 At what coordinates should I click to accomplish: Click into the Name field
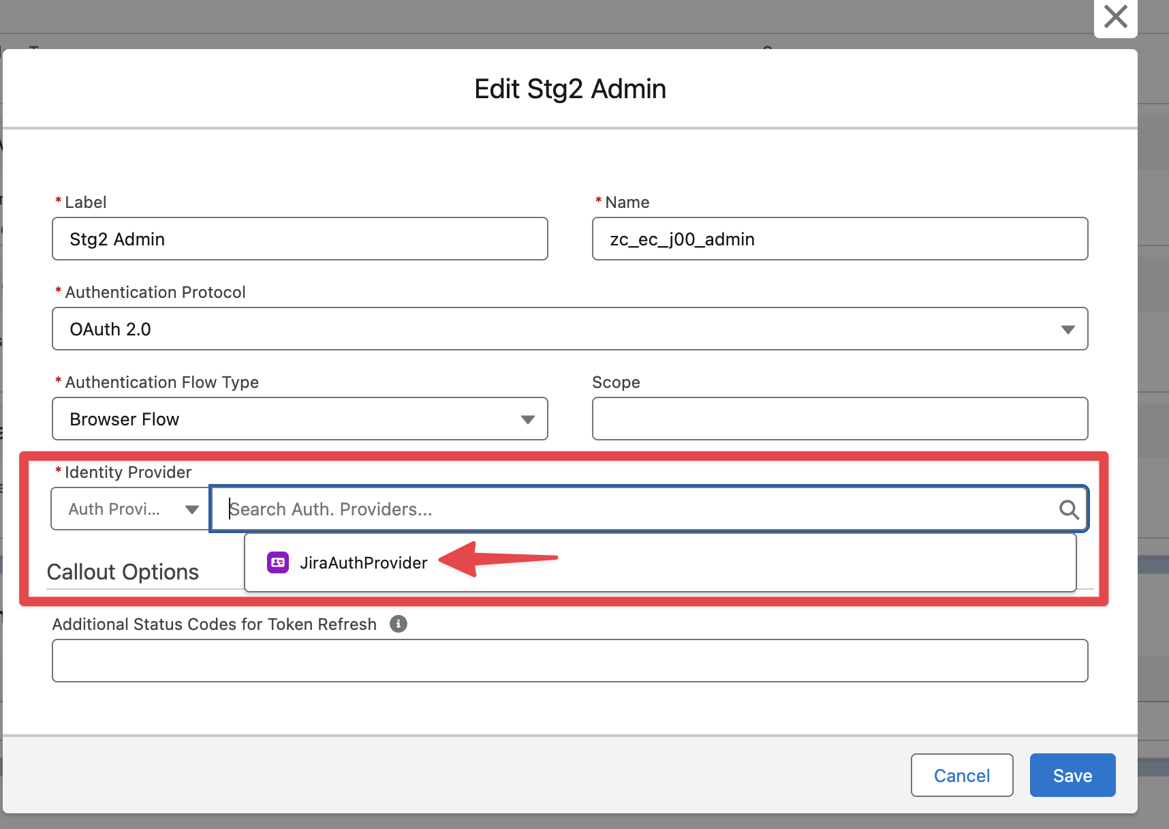[839, 239]
